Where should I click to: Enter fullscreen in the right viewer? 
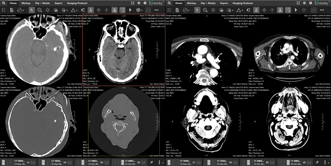pyautogui.click(x=298, y=3)
